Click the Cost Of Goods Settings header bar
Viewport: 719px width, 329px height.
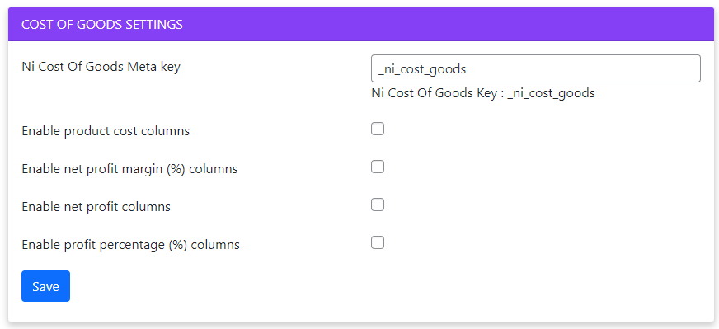point(361,24)
